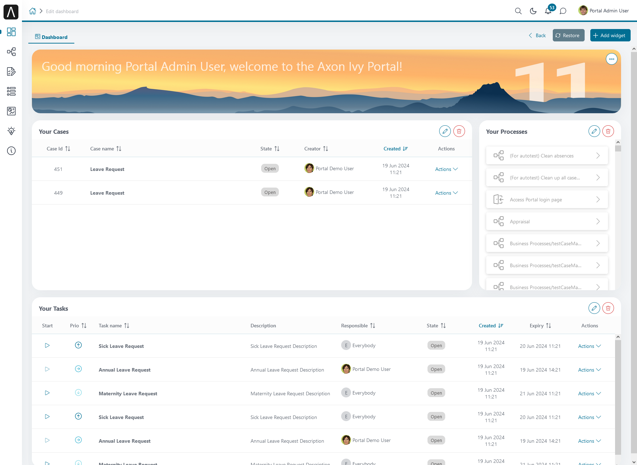
Task: Click the Add widget button
Action: tap(610, 35)
